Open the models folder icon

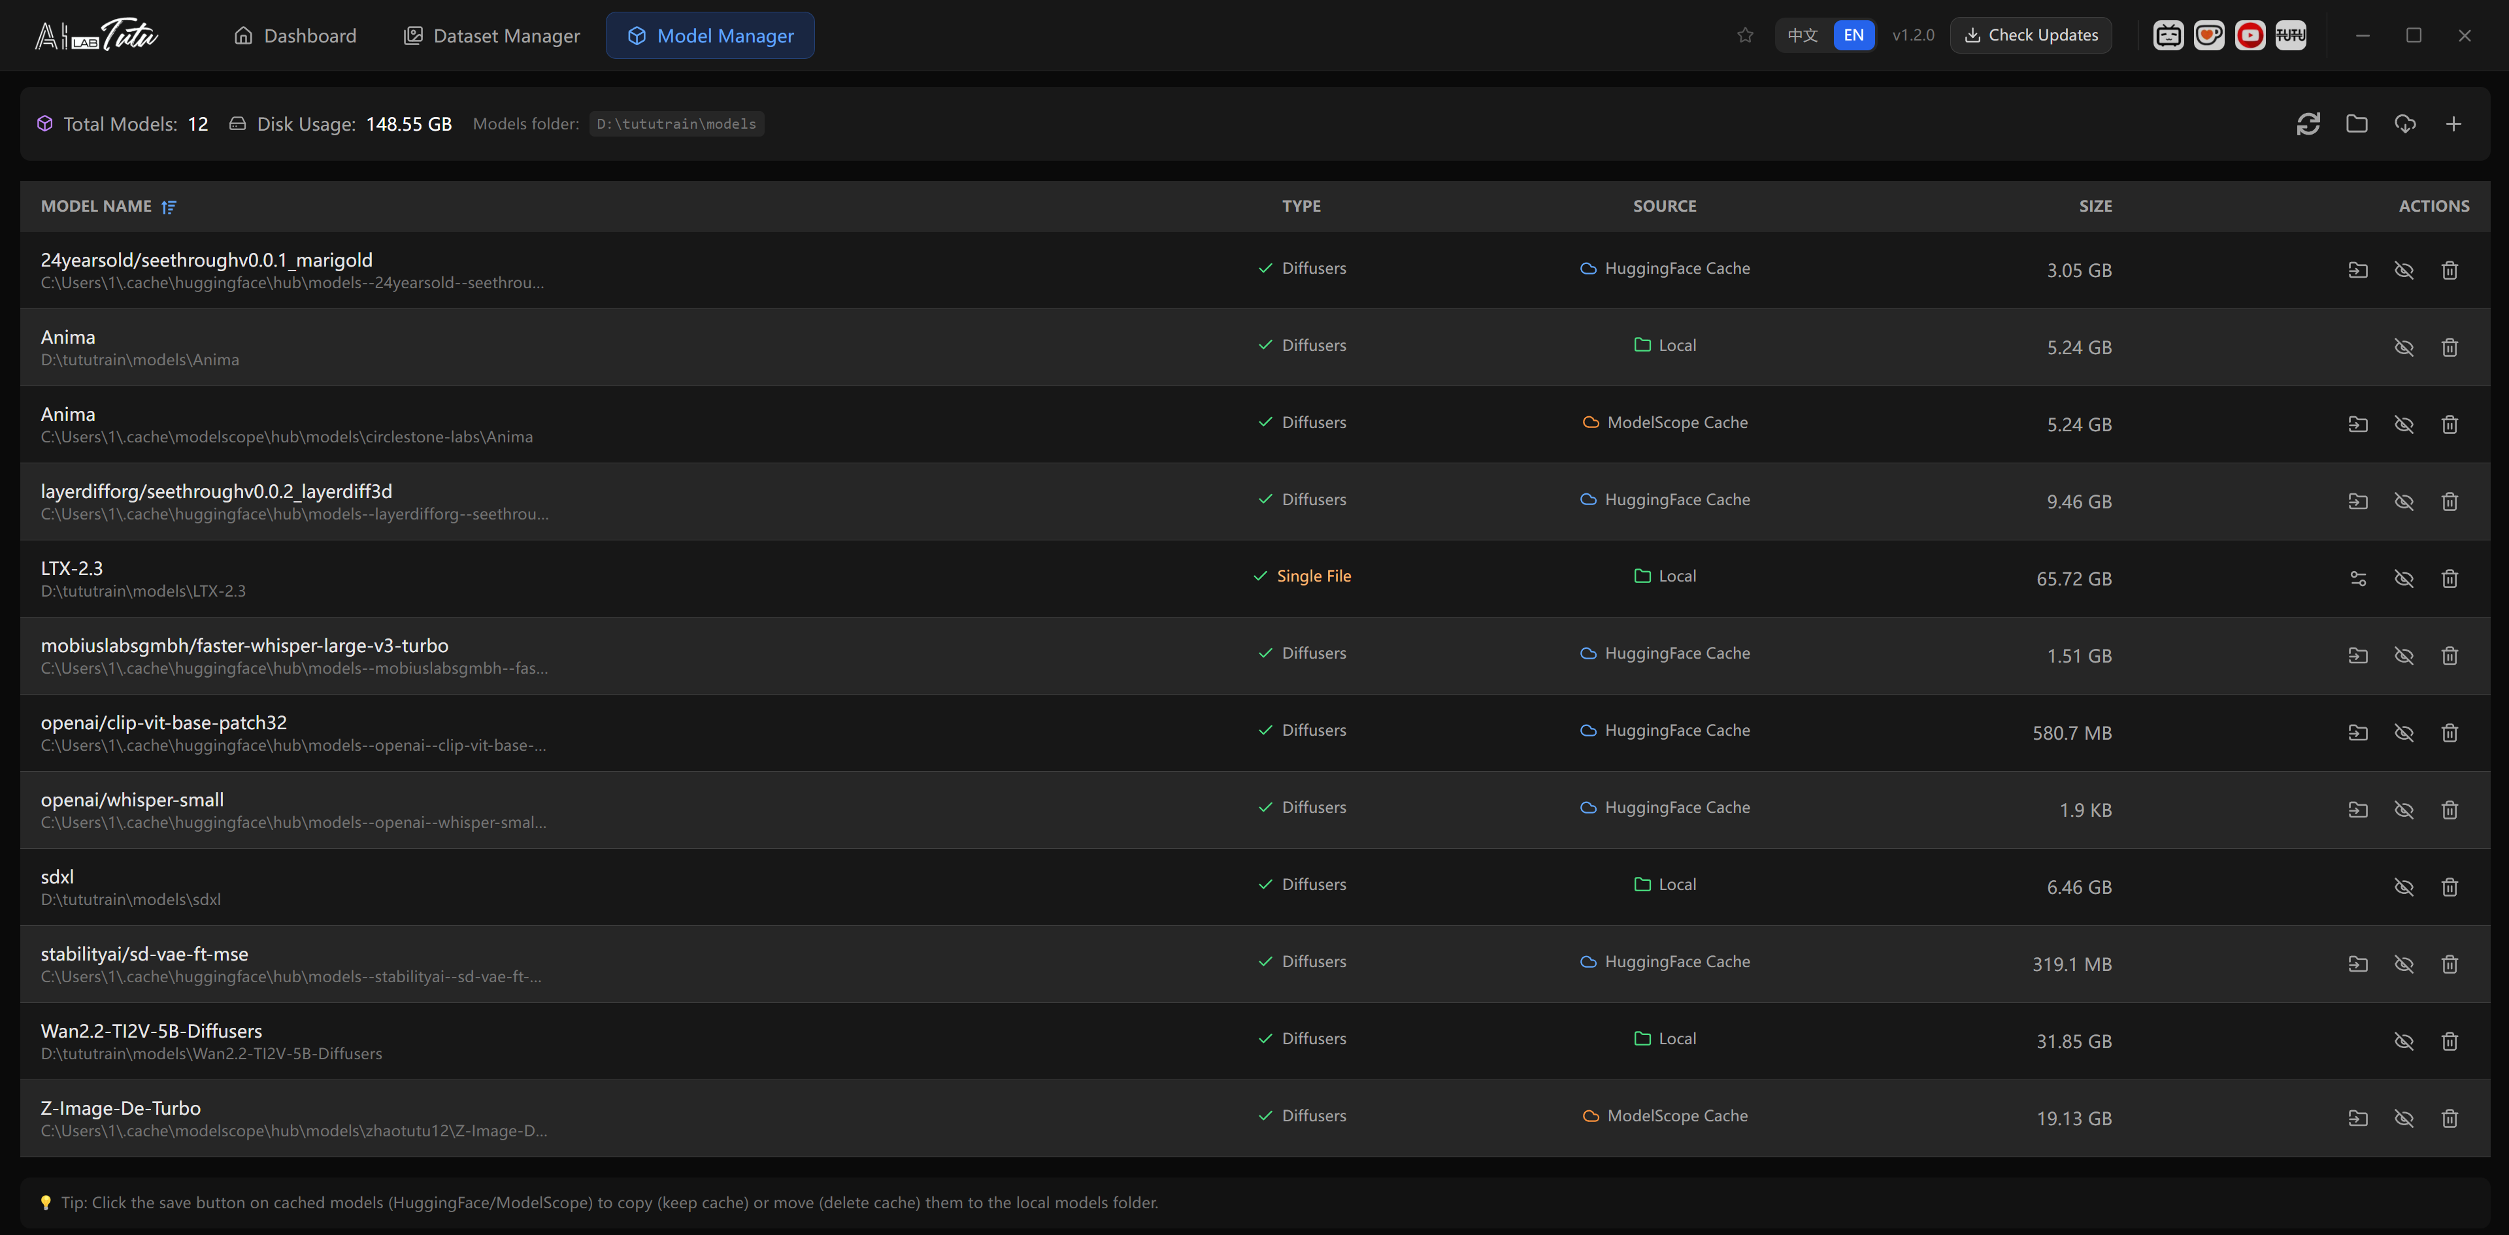2356,124
